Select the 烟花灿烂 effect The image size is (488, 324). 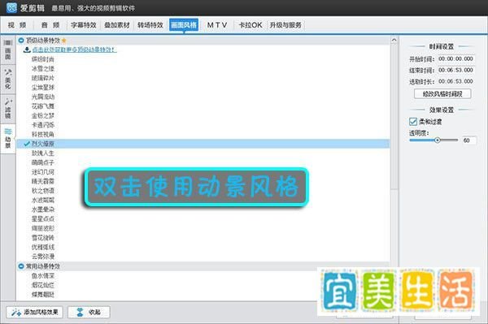point(42,285)
